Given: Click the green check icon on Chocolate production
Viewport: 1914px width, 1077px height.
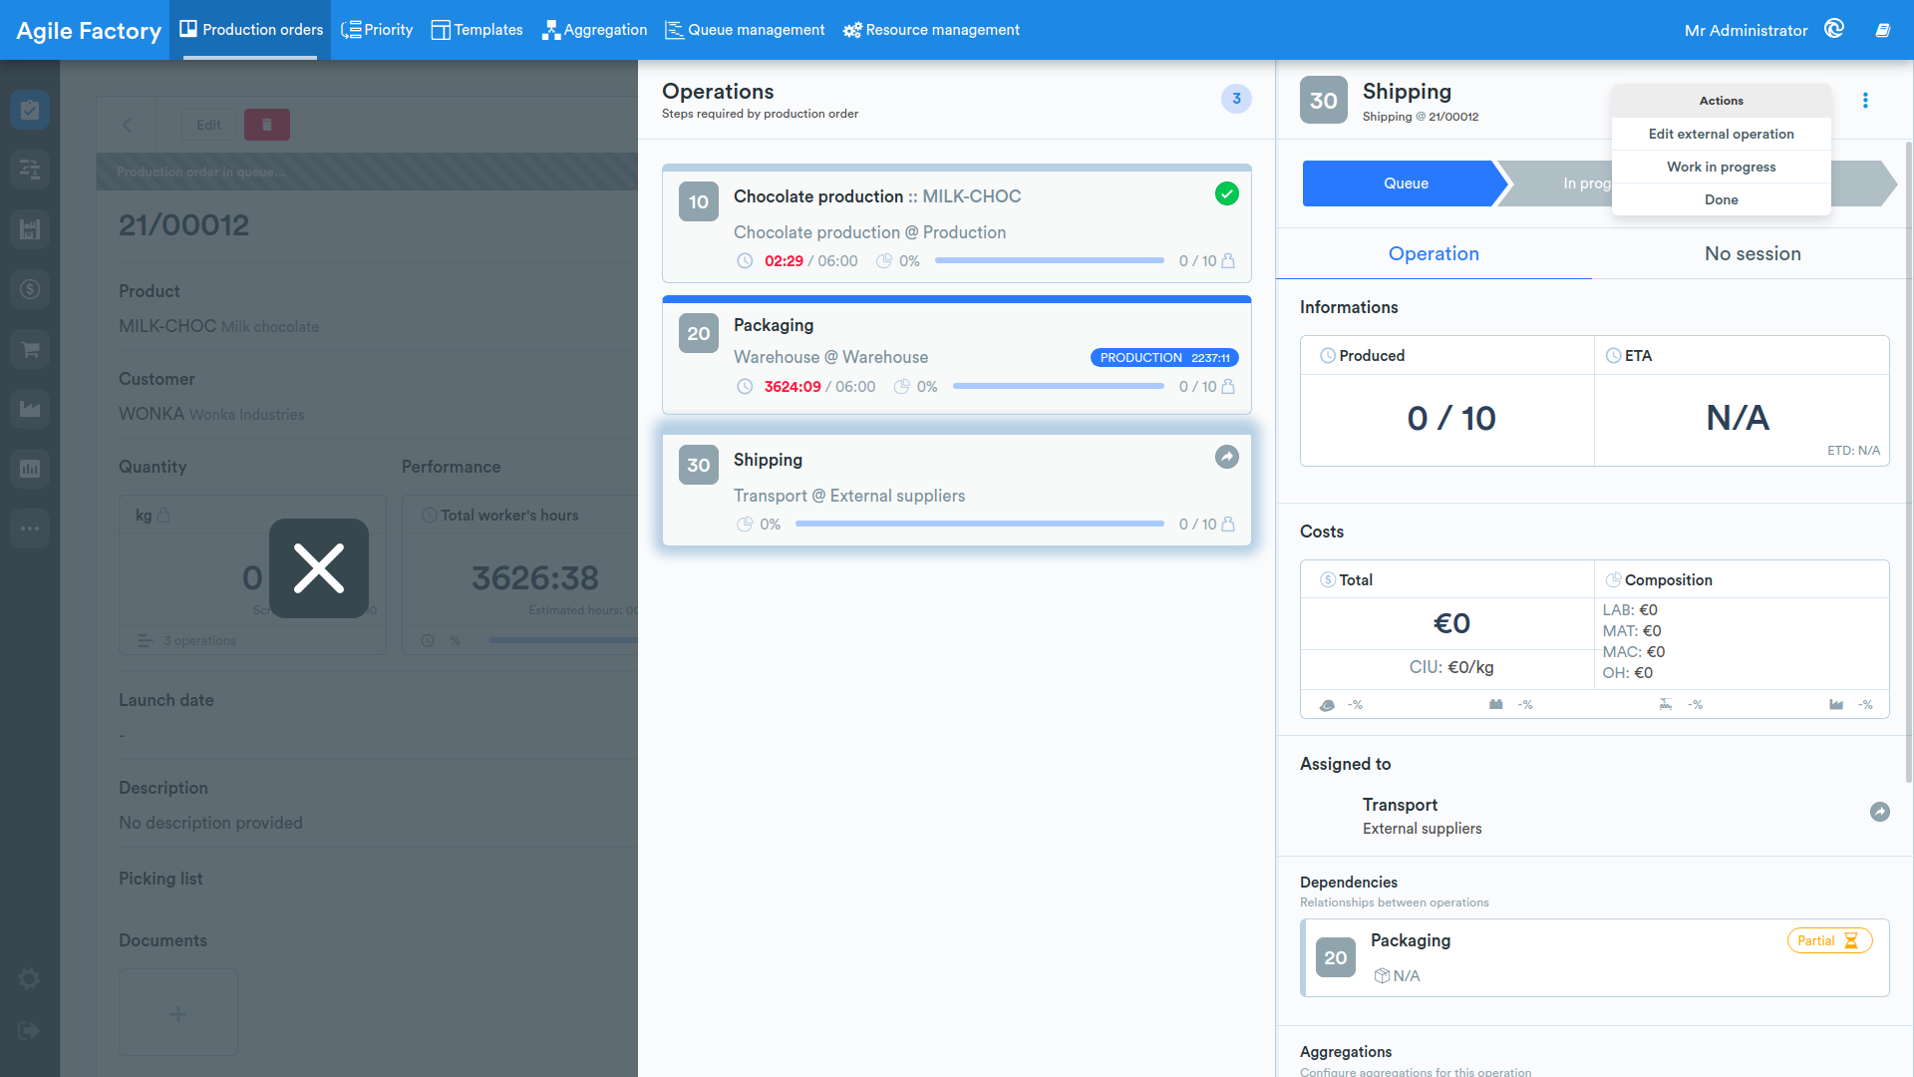Looking at the screenshot, I should (x=1227, y=194).
